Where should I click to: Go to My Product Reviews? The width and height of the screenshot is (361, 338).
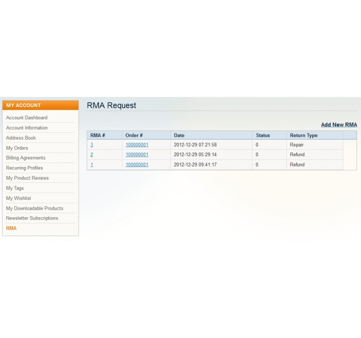pos(27,178)
